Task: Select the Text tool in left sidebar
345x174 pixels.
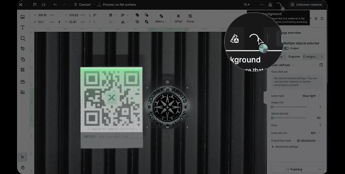Action: (x=23, y=27)
